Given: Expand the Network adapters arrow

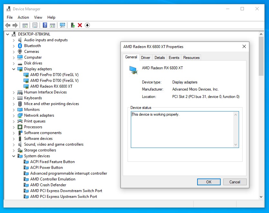Looking at the screenshot, I should point(14,115).
